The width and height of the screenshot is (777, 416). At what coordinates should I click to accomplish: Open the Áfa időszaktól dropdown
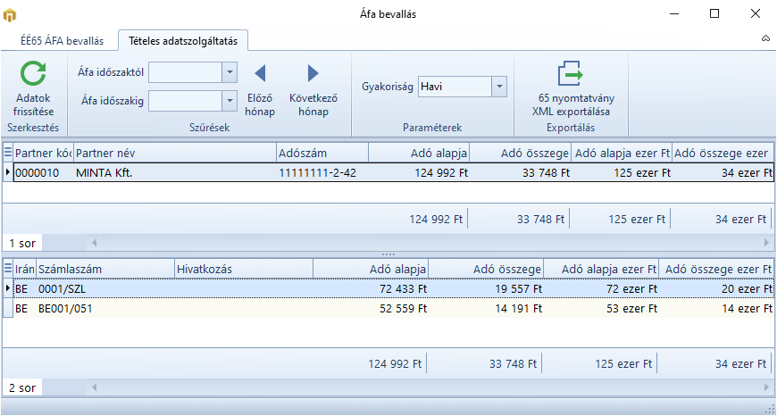[230, 72]
